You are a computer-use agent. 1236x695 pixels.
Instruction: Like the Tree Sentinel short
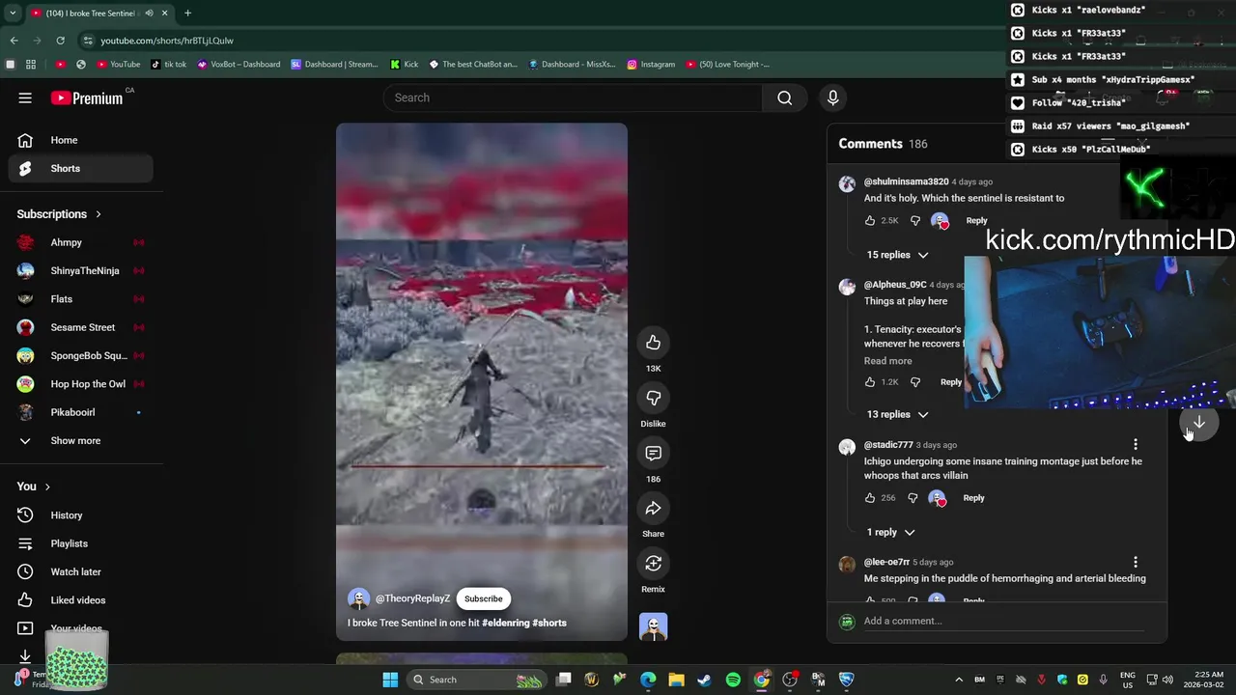point(653,343)
